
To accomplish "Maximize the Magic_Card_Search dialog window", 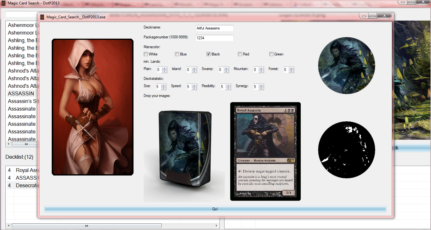I will pyautogui.click(x=373, y=16).
